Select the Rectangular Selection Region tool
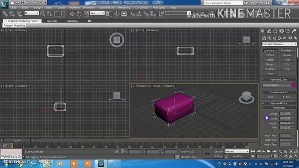Screen dimensions: 299x168 tap(57, 14)
